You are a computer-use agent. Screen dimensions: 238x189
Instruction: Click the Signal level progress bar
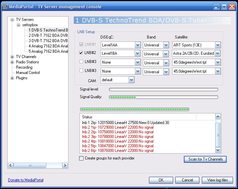164,90
